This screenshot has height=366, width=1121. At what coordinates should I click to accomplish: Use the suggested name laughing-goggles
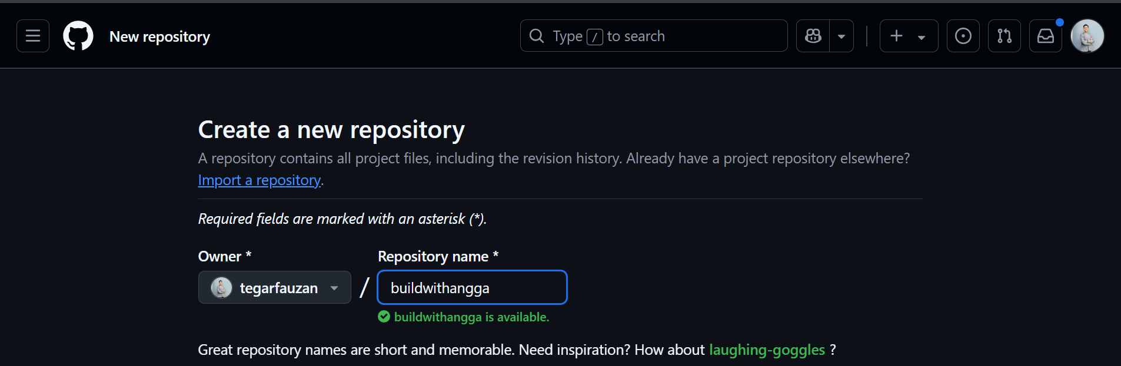pos(767,350)
